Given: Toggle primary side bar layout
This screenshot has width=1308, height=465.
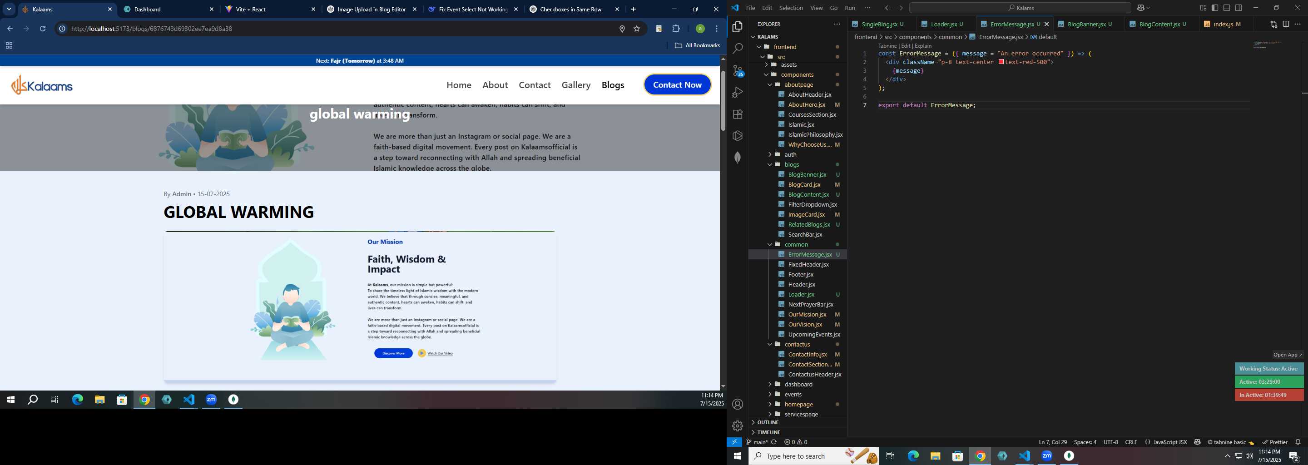Looking at the screenshot, I should [1215, 8].
